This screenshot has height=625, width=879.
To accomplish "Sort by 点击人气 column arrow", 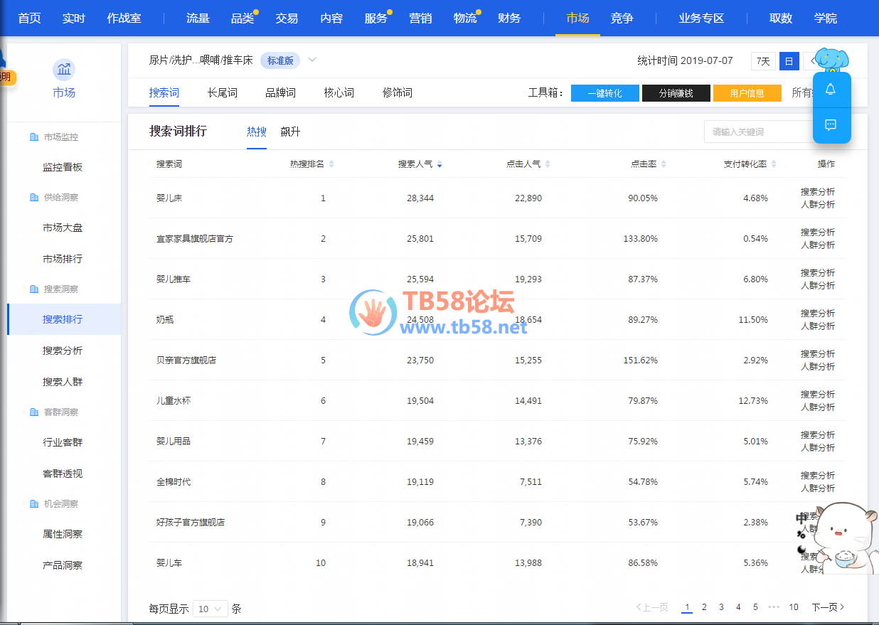I will [x=548, y=164].
